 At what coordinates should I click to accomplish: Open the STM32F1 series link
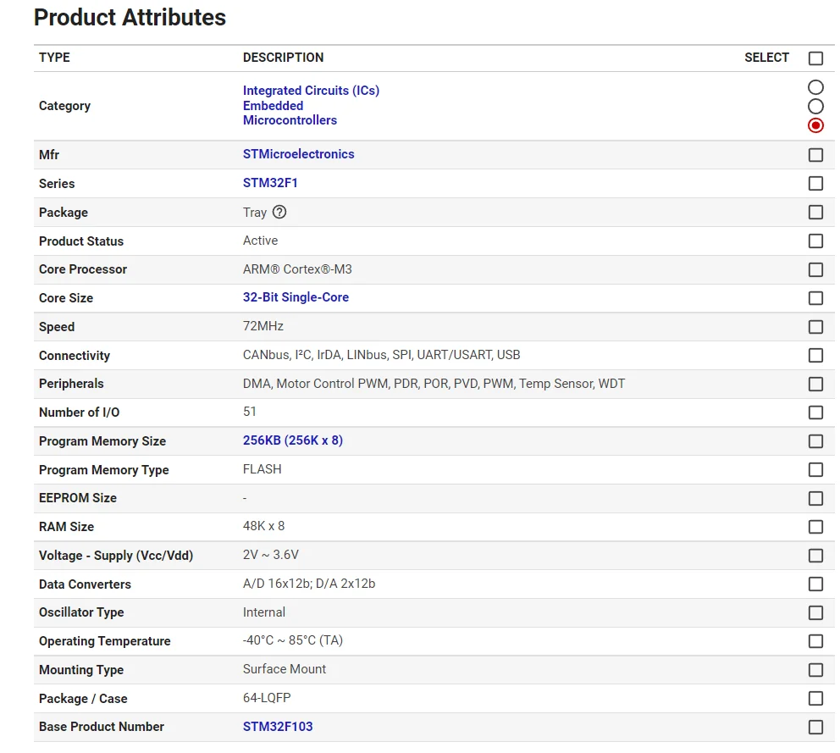(x=270, y=183)
